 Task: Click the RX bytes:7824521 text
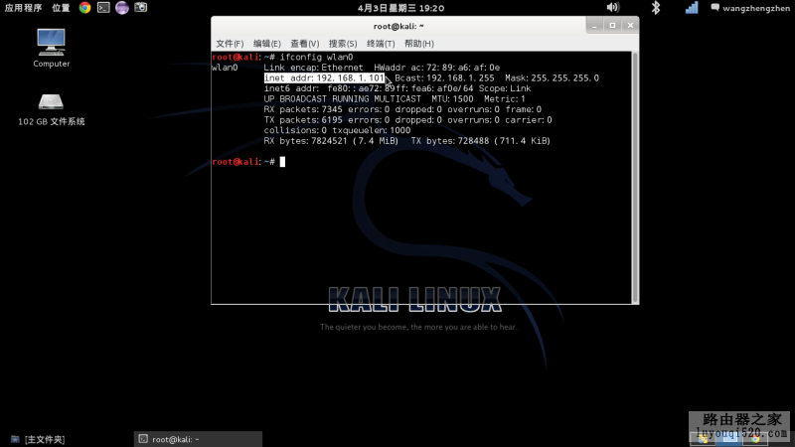(x=305, y=141)
